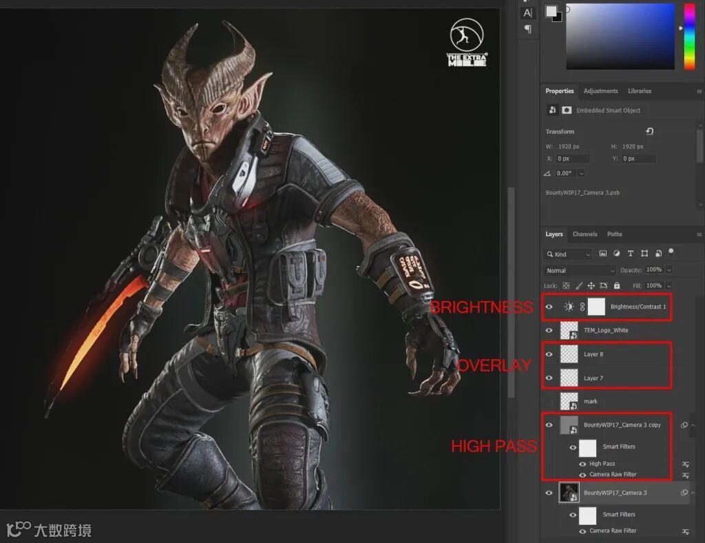The height and width of the screenshot is (543, 705).
Task: Click the smart object icon in Properties
Action: tap(552, 110)
